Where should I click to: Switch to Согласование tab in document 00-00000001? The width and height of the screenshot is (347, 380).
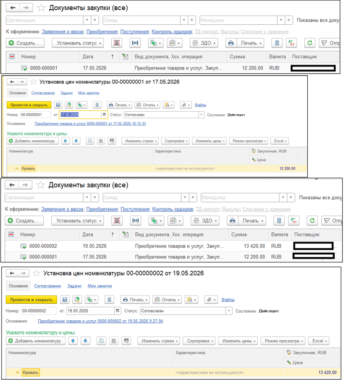point(43,93)
